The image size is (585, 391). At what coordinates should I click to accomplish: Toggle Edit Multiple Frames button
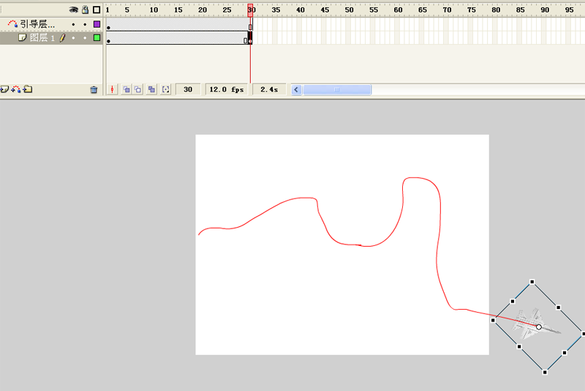click(151, 89)
